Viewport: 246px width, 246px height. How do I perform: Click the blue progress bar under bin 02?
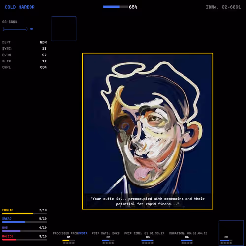point(108,241)
